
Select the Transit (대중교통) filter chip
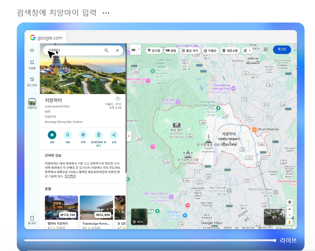coord(230,50)
